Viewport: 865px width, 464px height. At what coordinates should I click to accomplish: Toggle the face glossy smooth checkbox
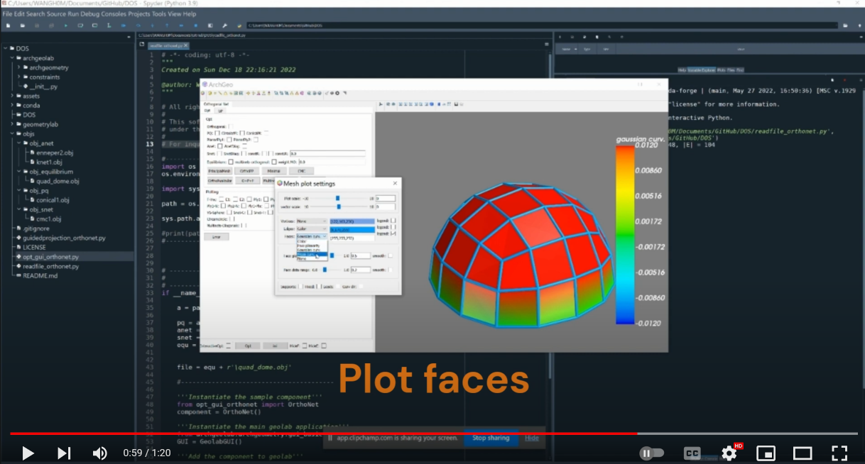point(392,255)
